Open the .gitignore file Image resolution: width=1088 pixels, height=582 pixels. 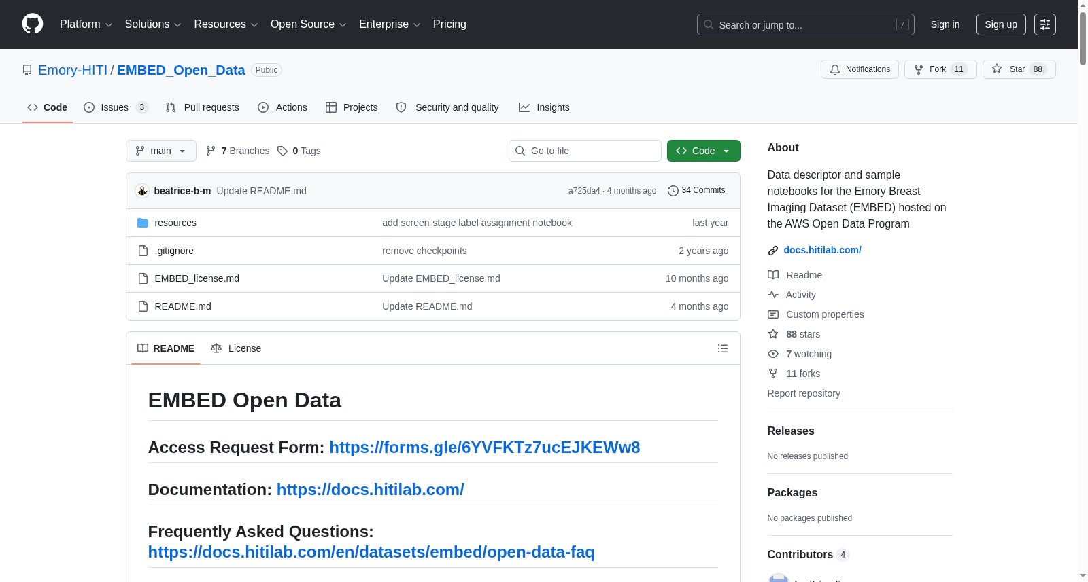point(174,251)
